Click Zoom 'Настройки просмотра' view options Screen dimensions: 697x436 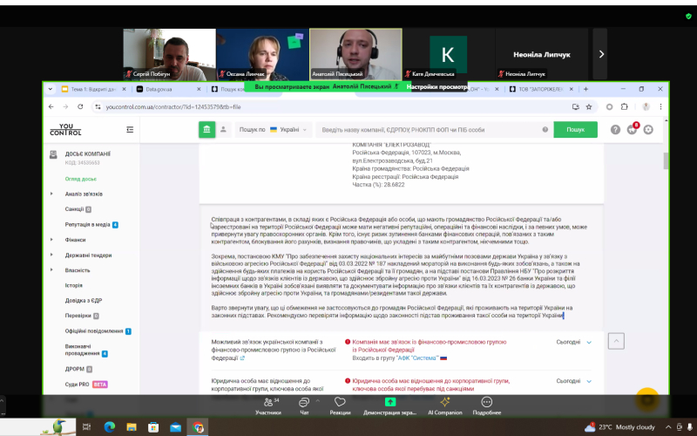437,86
